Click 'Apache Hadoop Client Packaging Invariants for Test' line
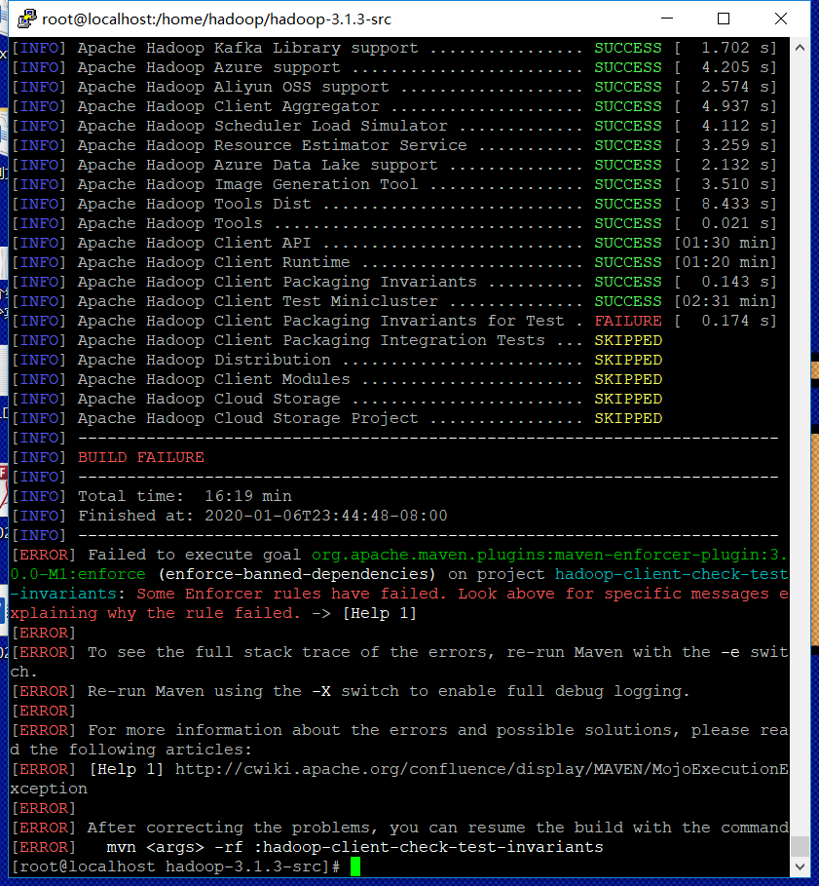 pos(394,321)
